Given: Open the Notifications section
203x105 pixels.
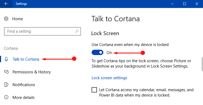Looking at the screenshot, I should pyautogui.click(x=24, y=85).
